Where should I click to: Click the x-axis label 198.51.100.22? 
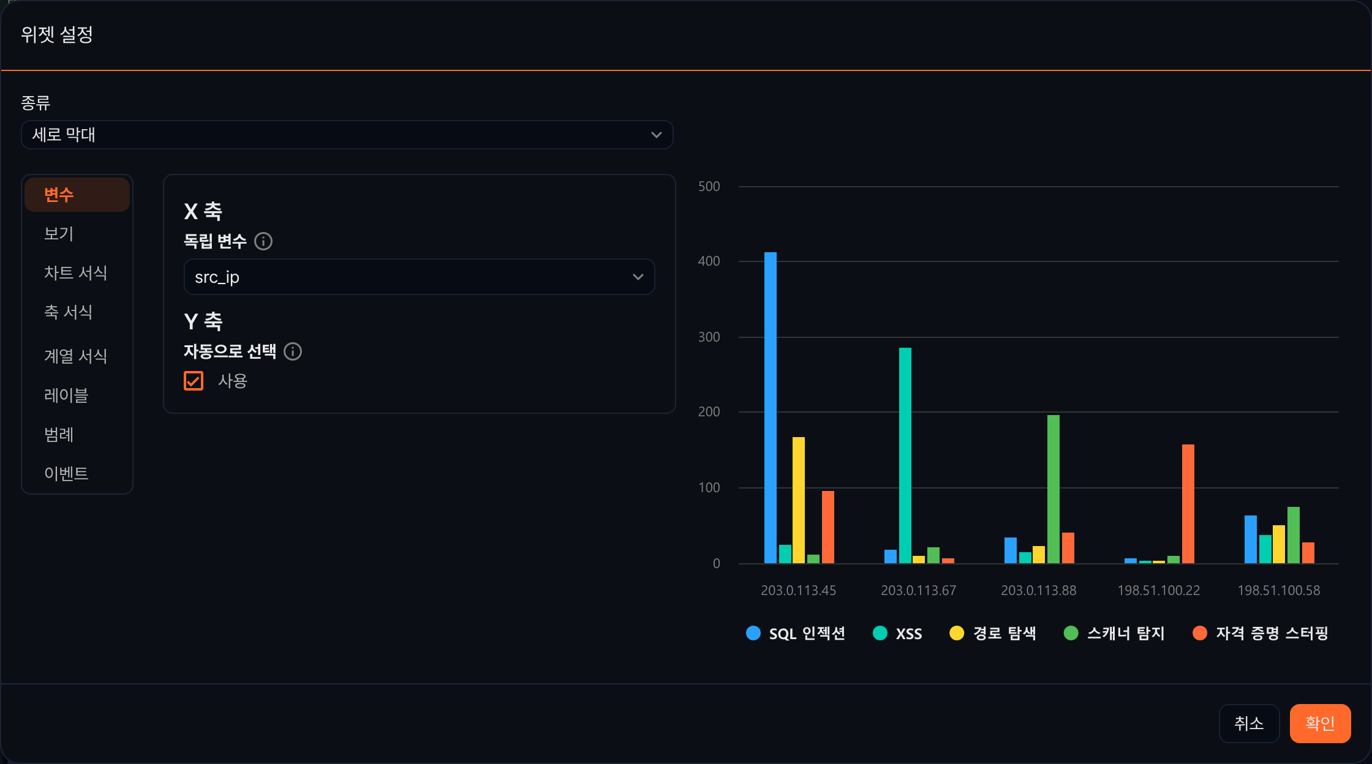point(1159,590)
